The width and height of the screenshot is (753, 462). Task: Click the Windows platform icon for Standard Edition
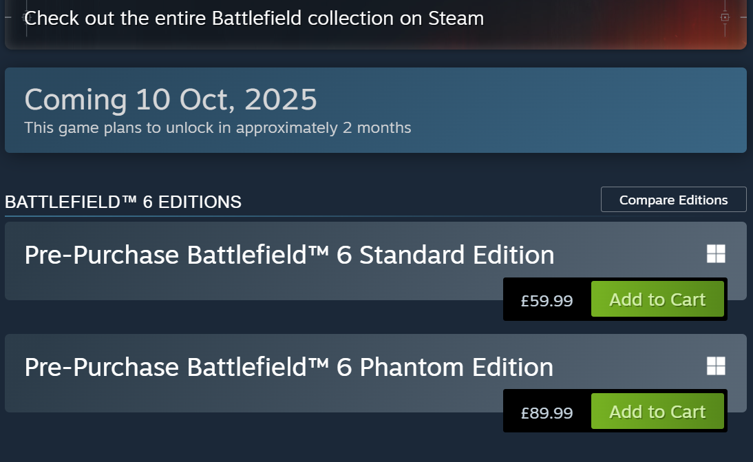(x=716, y=254)
